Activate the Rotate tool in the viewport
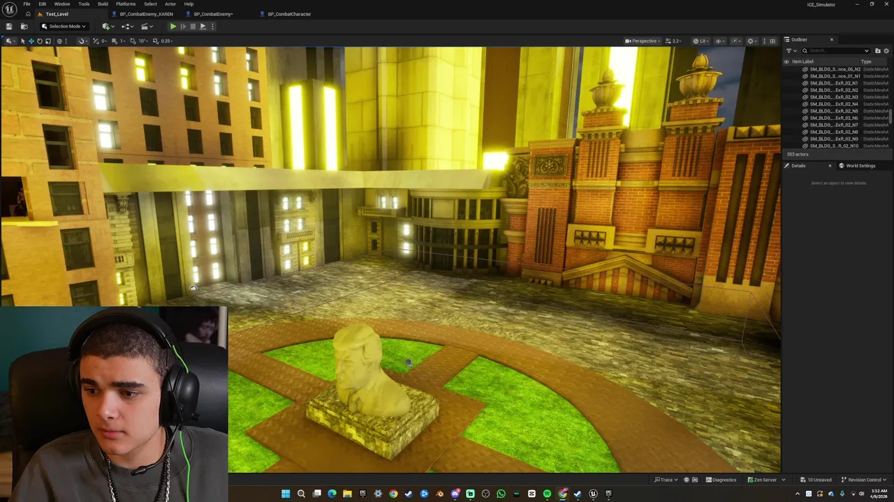This screenshot has width=894, height=502. point(40,41)
